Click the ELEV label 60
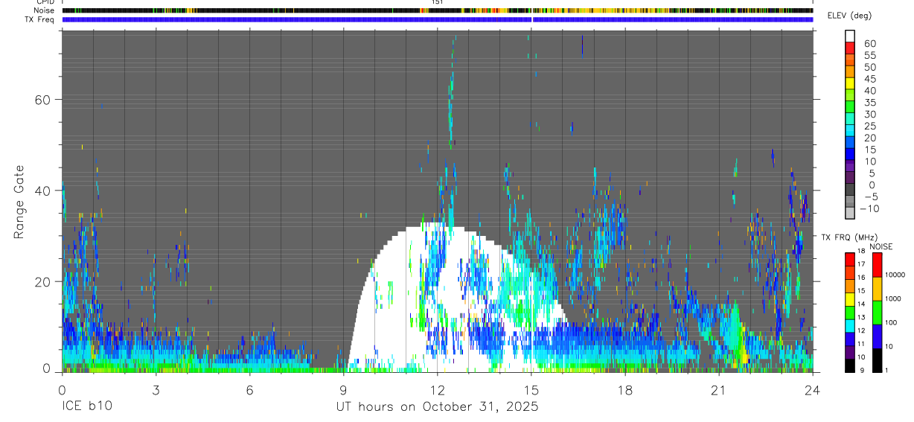The height and width of the screenshot is (422, 914). (869, 44)
